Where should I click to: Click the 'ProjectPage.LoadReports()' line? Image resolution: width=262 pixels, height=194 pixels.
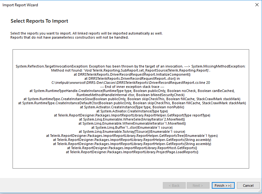(x=132, y=152)
